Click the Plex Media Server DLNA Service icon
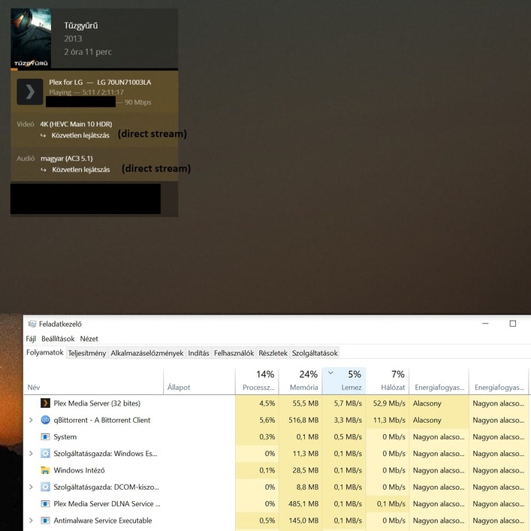This screenshot has height=531, width=531. tap(45, 503)
